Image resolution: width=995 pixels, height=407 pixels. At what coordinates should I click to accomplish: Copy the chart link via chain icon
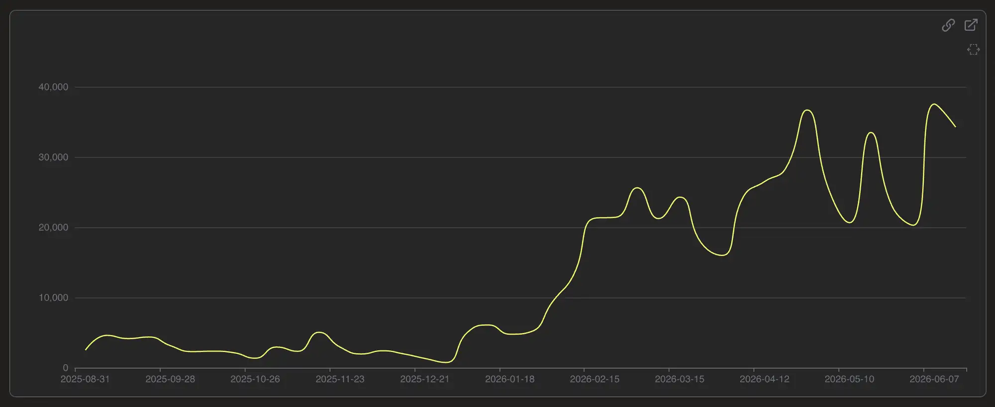[948, 25]
